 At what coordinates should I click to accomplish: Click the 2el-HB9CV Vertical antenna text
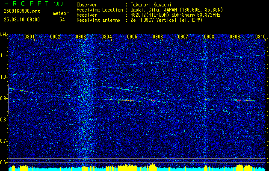click(x=166, y=20)
